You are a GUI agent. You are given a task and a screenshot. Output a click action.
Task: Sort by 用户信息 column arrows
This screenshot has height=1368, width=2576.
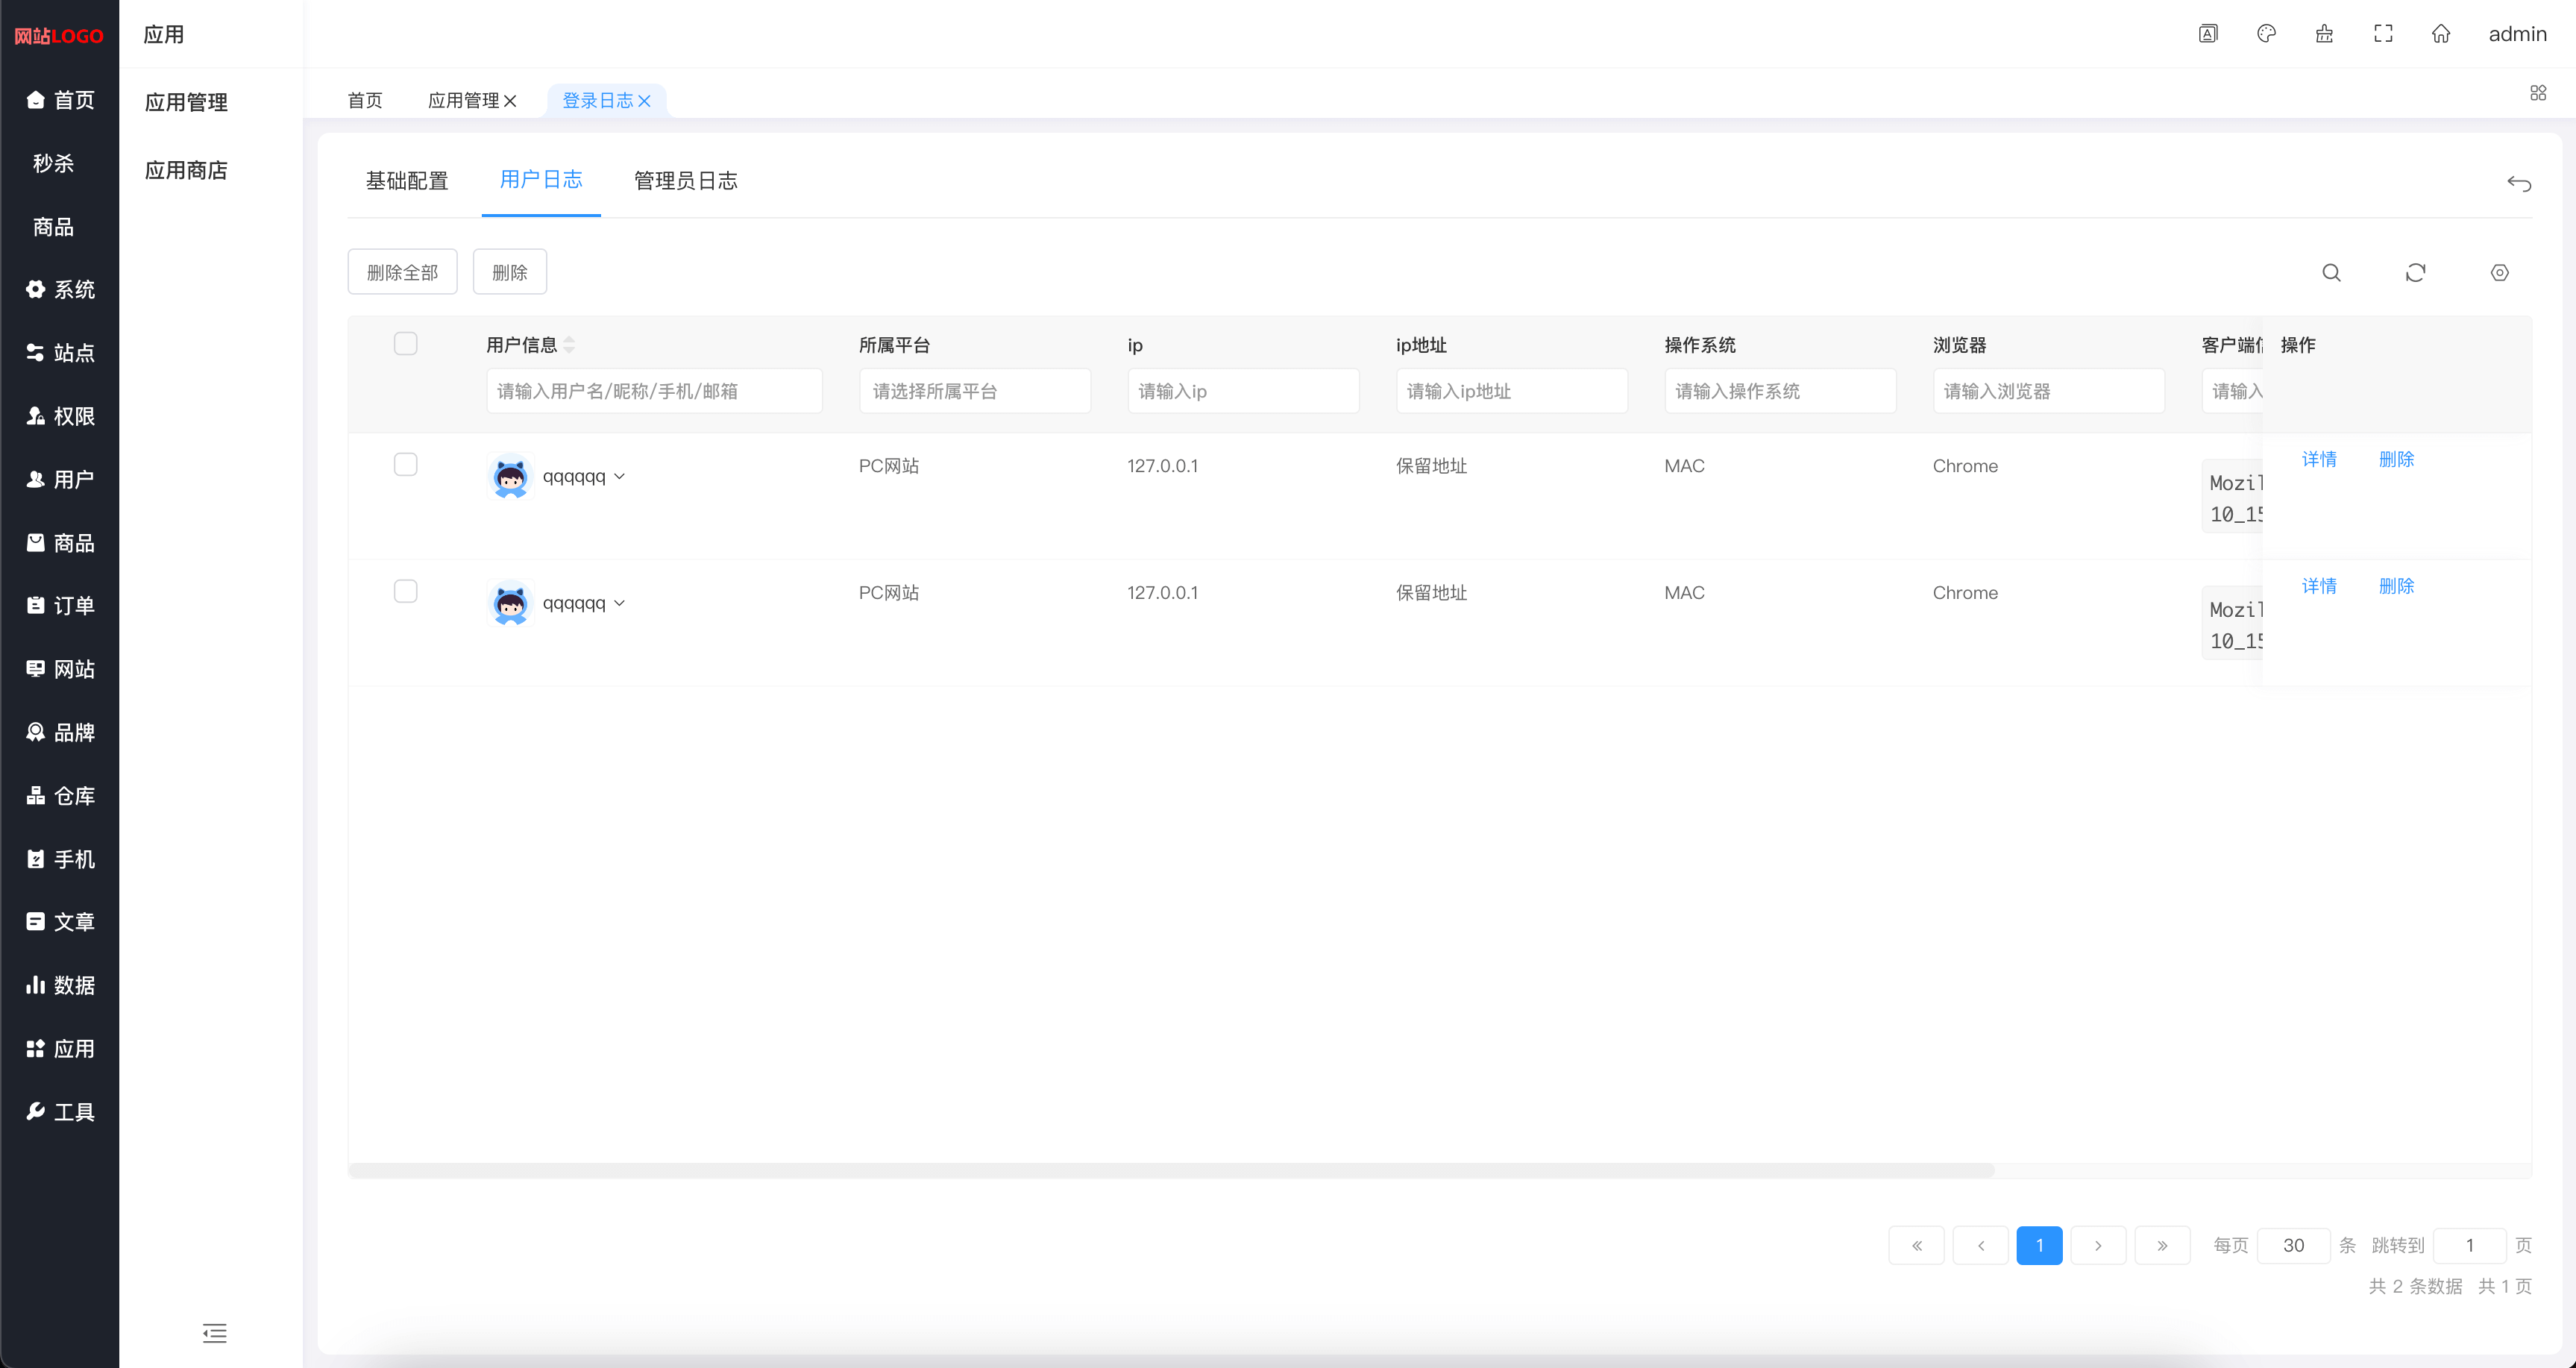(x=569, y=345)
